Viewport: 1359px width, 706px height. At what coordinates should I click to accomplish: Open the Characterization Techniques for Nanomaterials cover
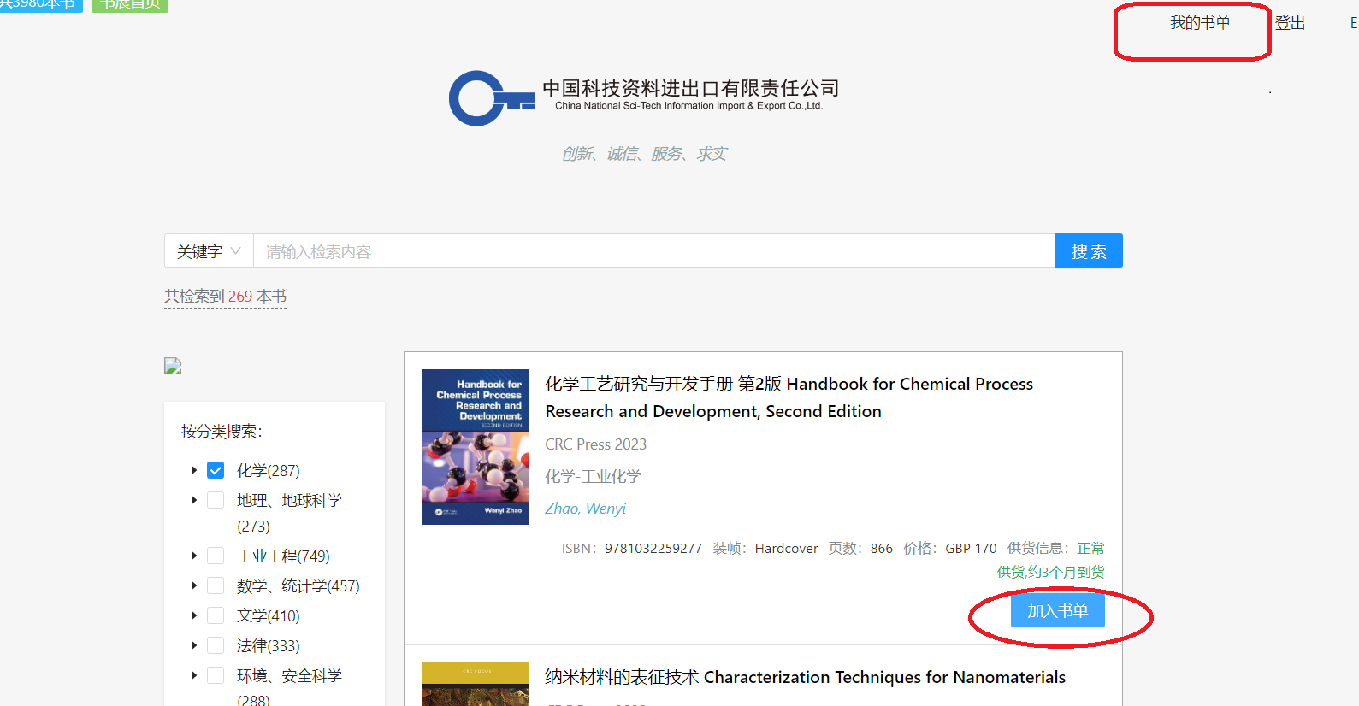475,685
